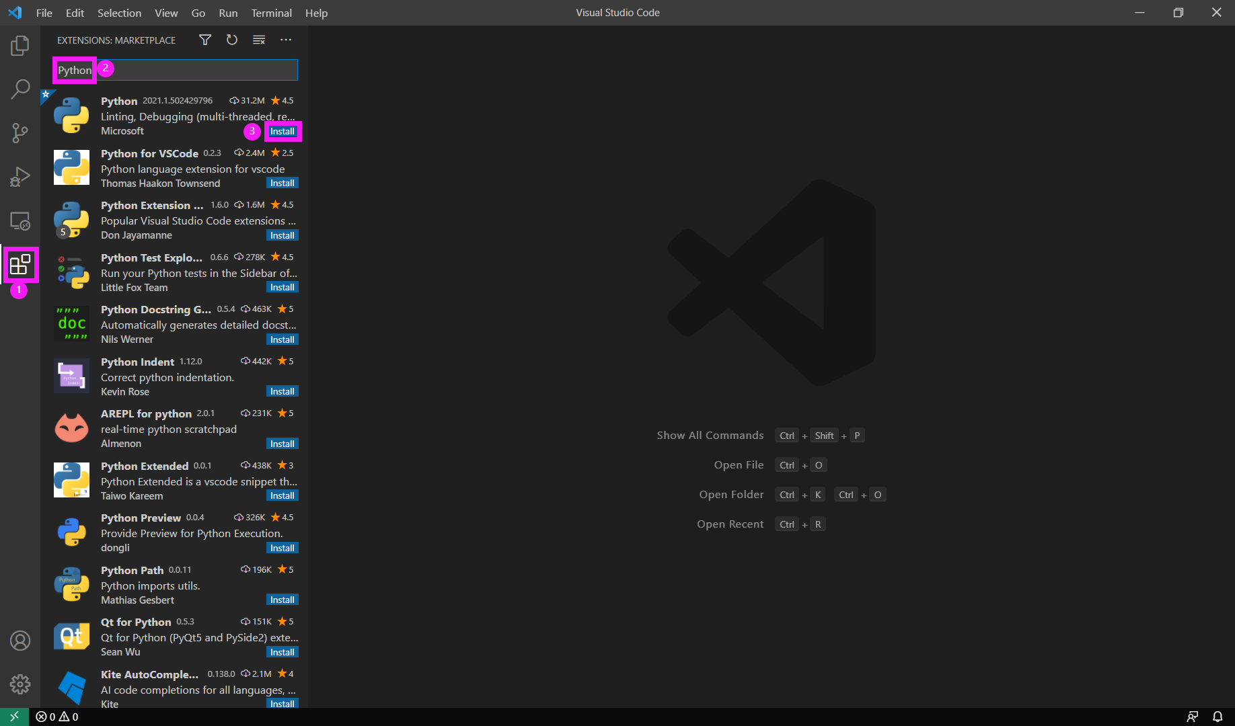Select Kite AutoComplete extension title
The height and width of the screenshot is (726, 1235).
(x=149, y=674)
